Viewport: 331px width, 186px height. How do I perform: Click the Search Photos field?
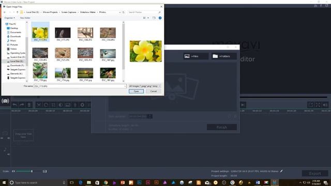point(145,12)
